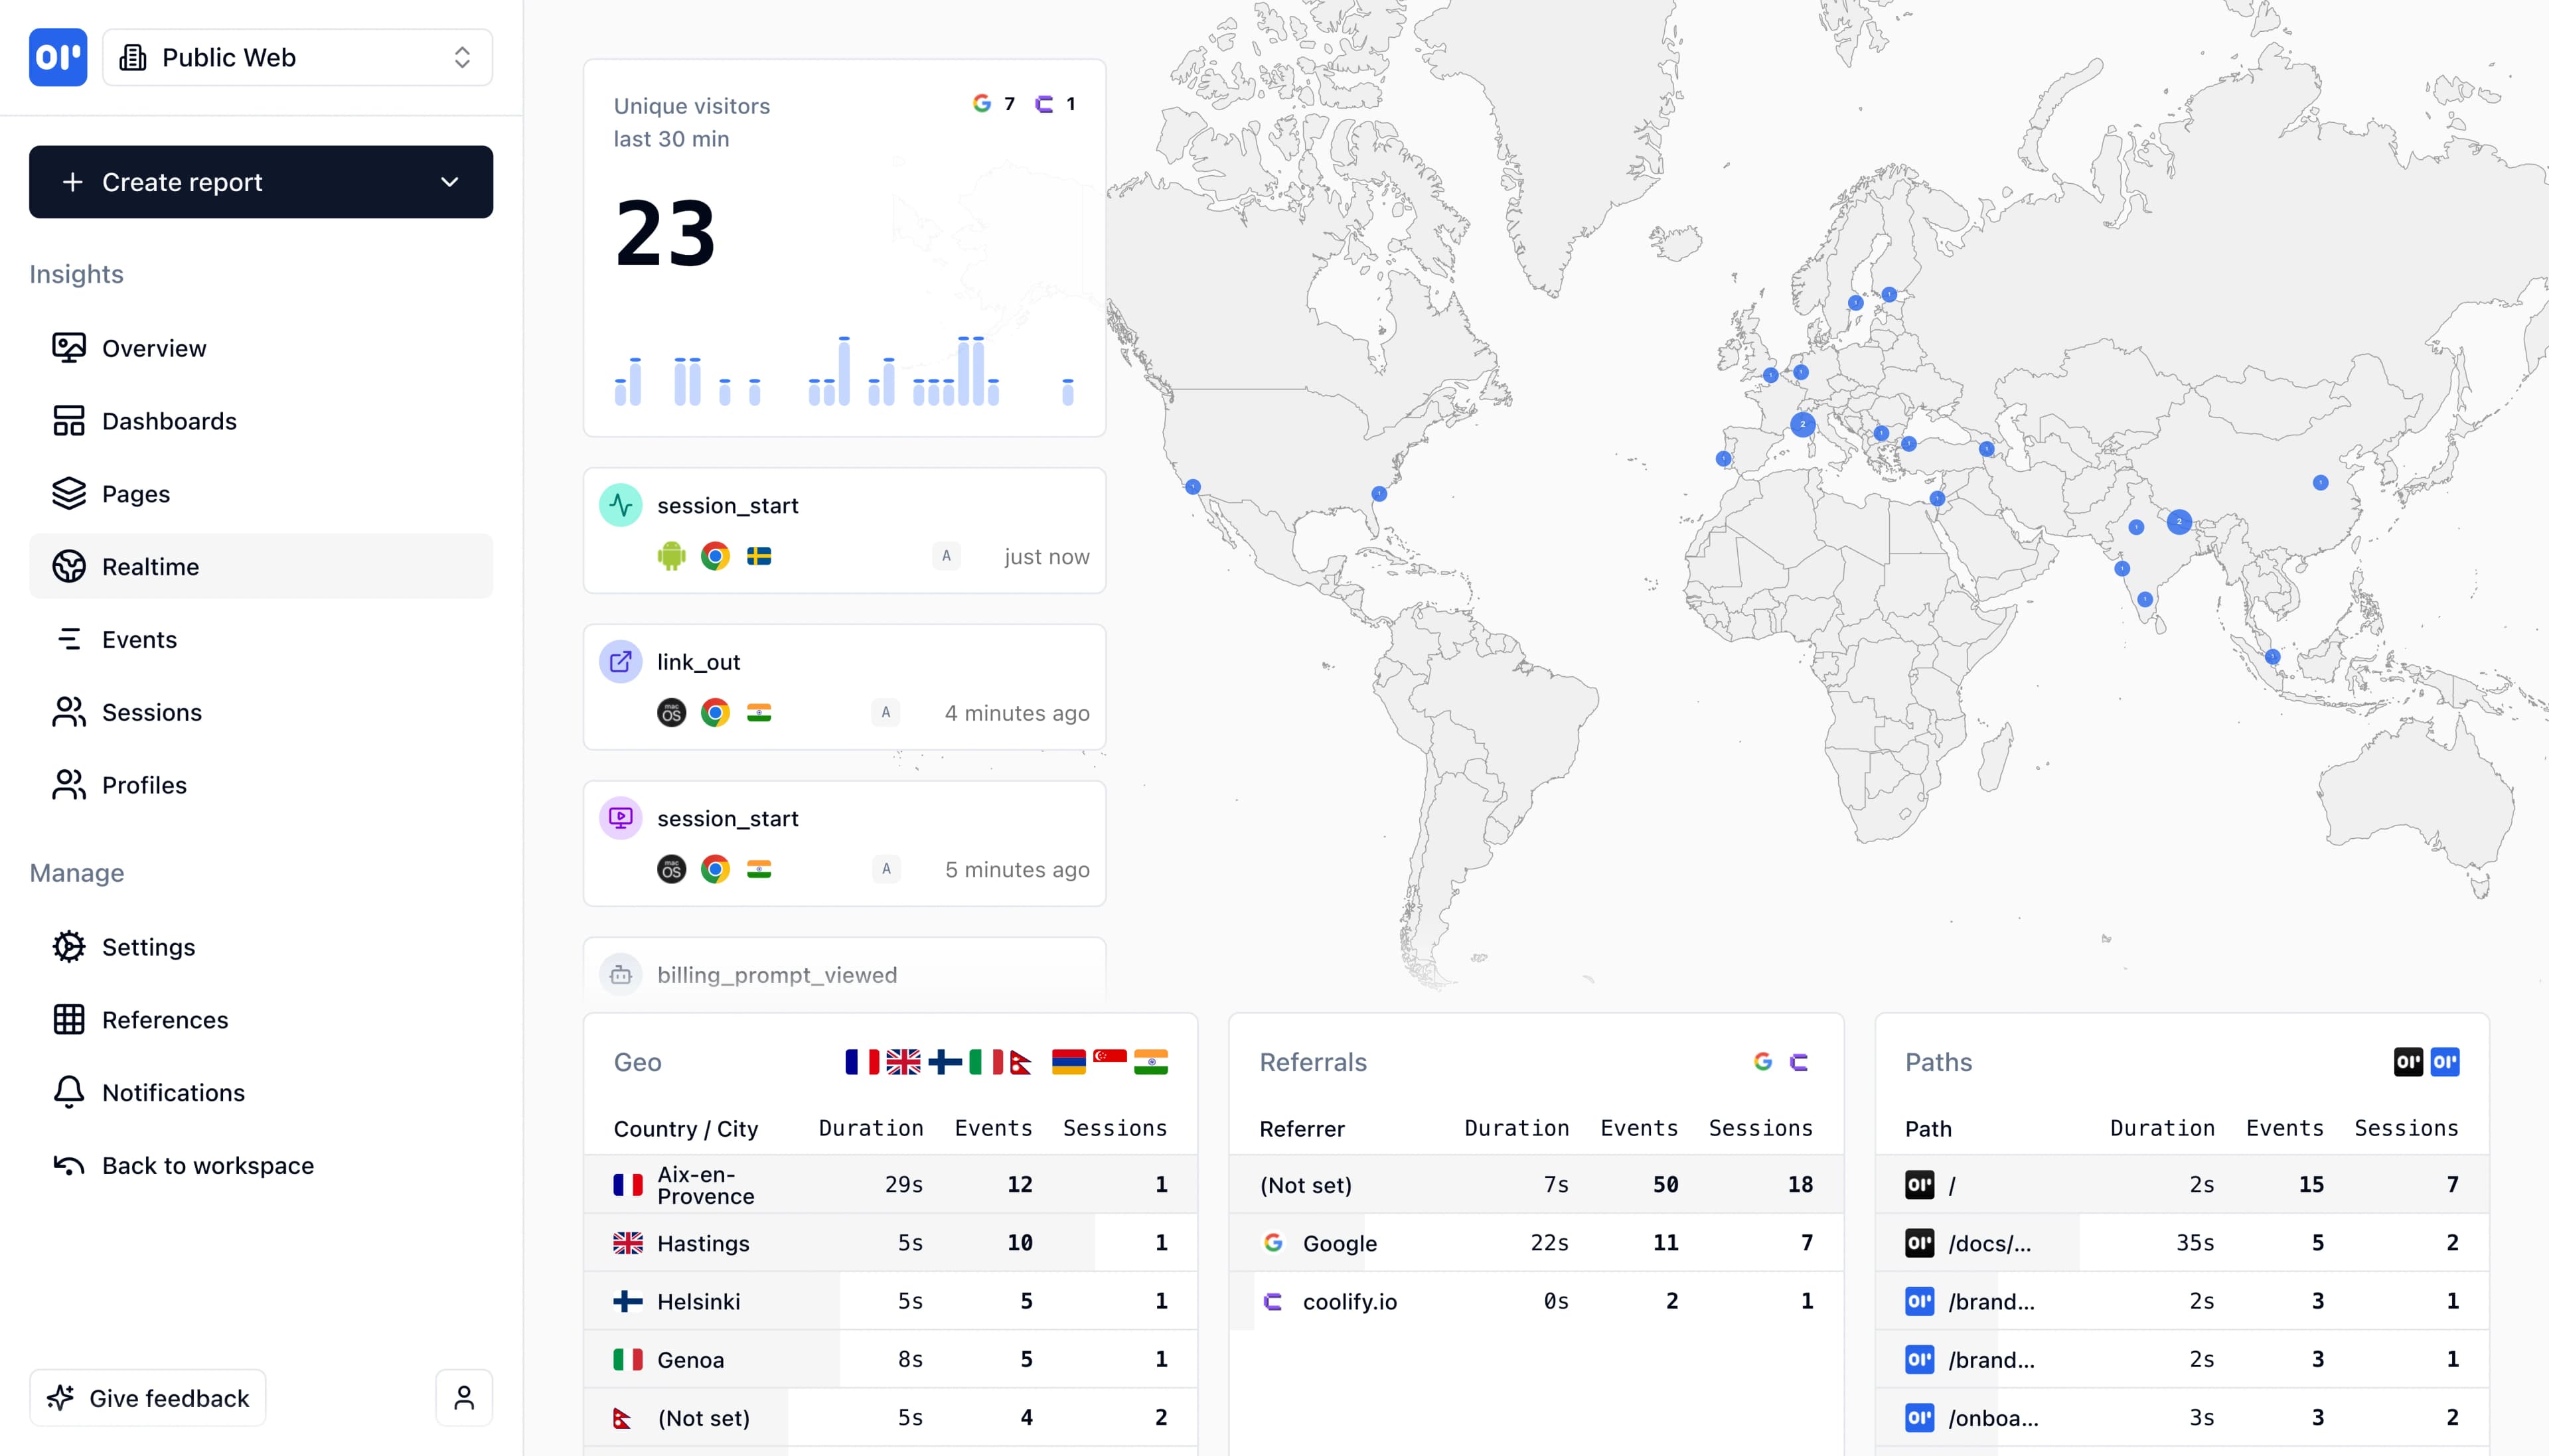Open Notifications from the sidebar

(172, 1092)
